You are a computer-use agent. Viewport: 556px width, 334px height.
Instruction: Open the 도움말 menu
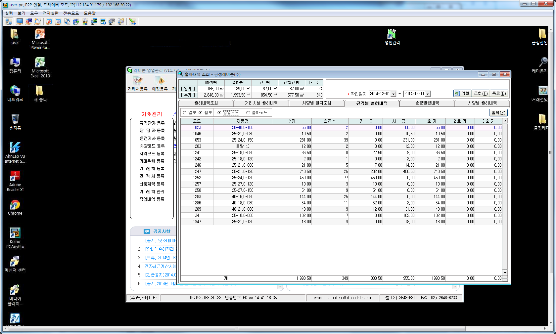(x=90, y=13)
